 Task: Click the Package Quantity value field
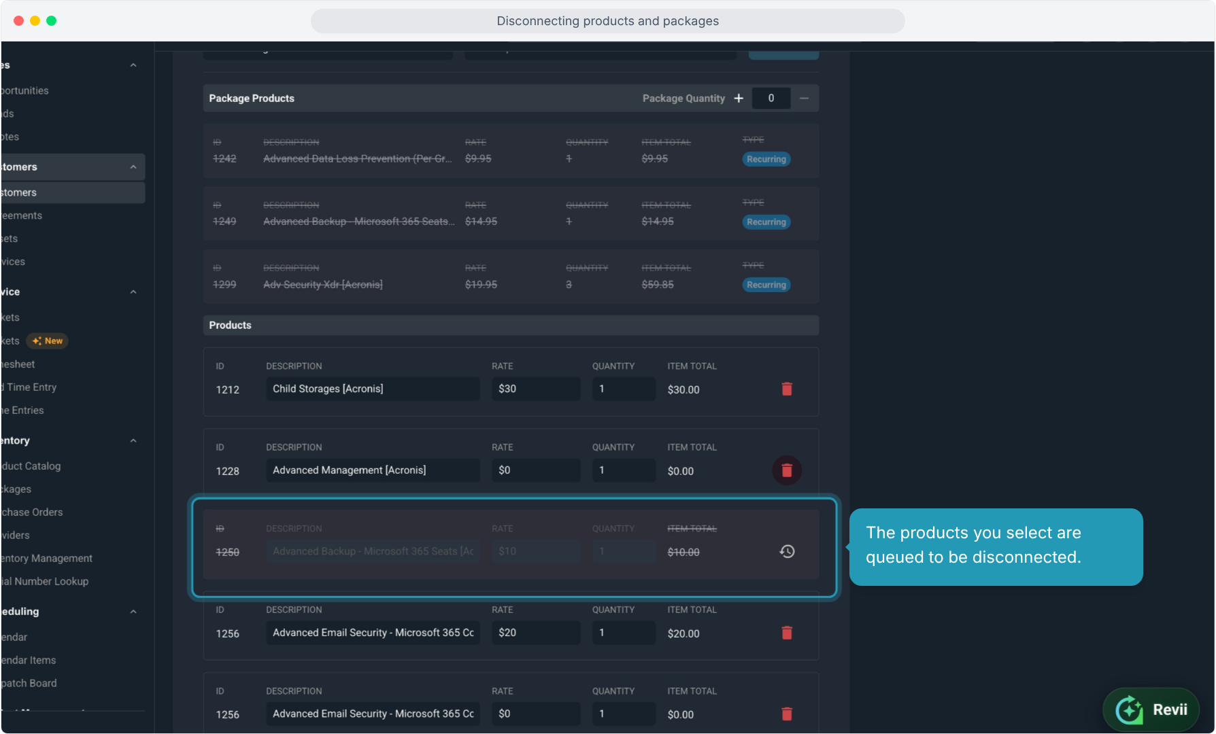(x=771, y=99)
